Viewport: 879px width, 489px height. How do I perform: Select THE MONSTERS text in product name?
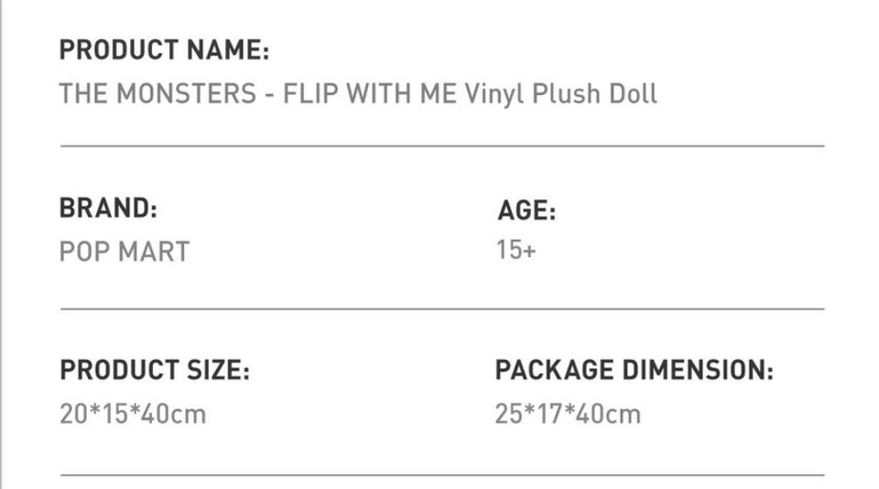click(157, 94)
